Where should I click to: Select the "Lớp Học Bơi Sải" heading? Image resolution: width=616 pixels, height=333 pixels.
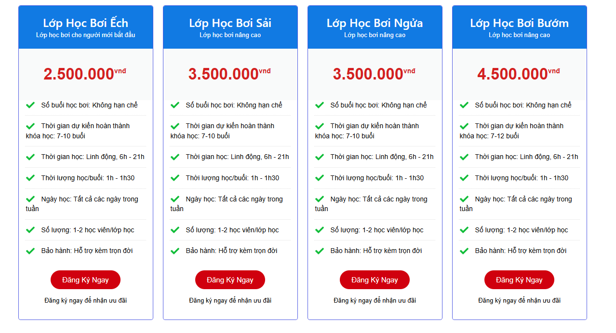pos(230,23)
